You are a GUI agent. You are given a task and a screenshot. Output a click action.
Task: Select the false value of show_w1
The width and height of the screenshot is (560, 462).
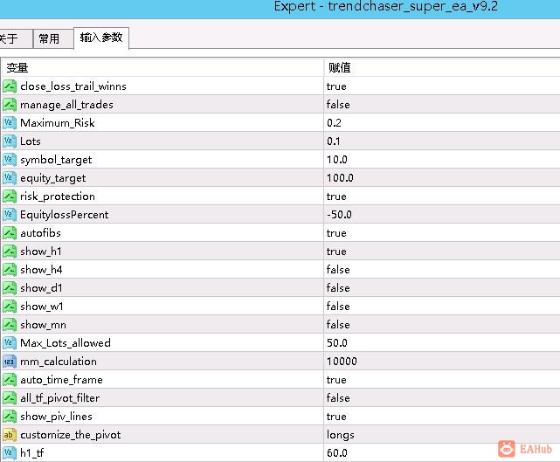[338, 307]
